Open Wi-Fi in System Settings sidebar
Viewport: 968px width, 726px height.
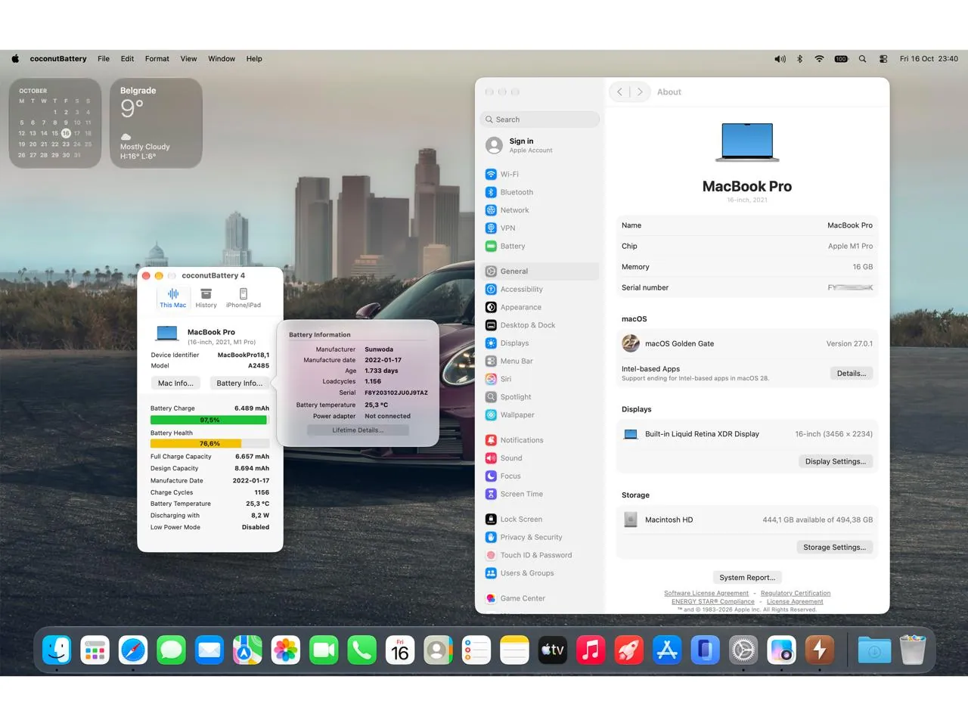pos(541,174)
